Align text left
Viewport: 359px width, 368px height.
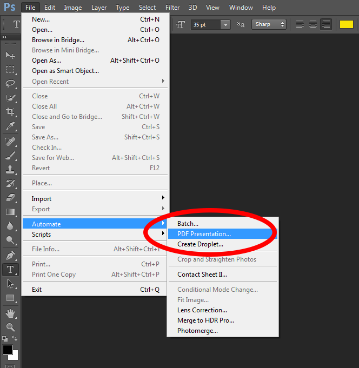[300, 24]
